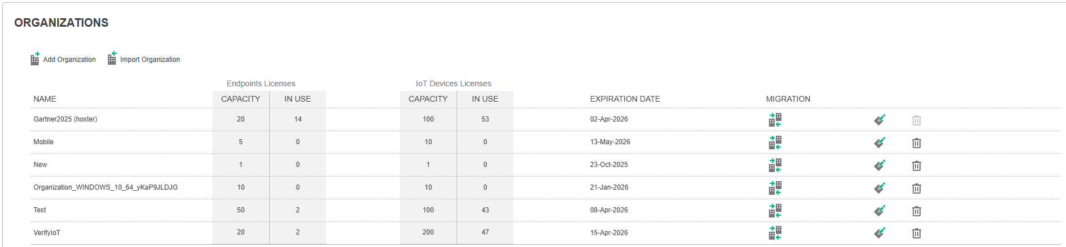1066x247 pixels.
Task: Click the edit icon for Mobile
Action: 880,143
